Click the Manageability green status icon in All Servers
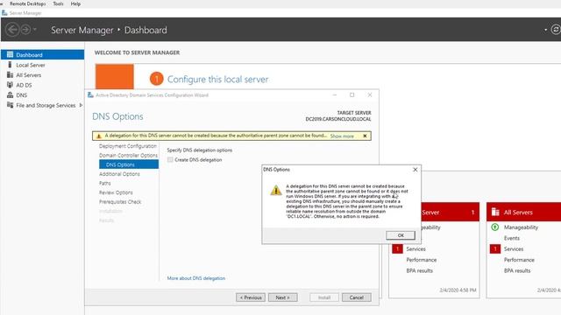Viewport: 561px width, 315px height. pos(495,227)
